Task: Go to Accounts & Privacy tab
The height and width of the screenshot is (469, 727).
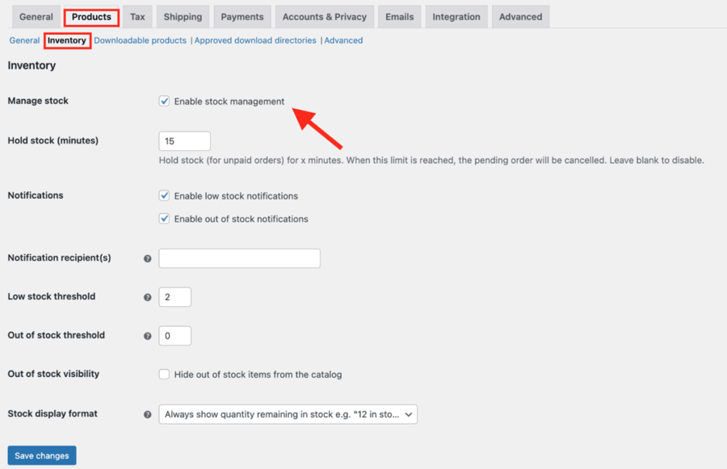Action: (x=325, y=17)
